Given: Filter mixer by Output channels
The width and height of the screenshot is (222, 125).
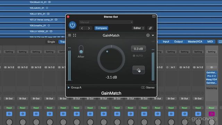Looking at the screenshot, I should tap(178, 42).
